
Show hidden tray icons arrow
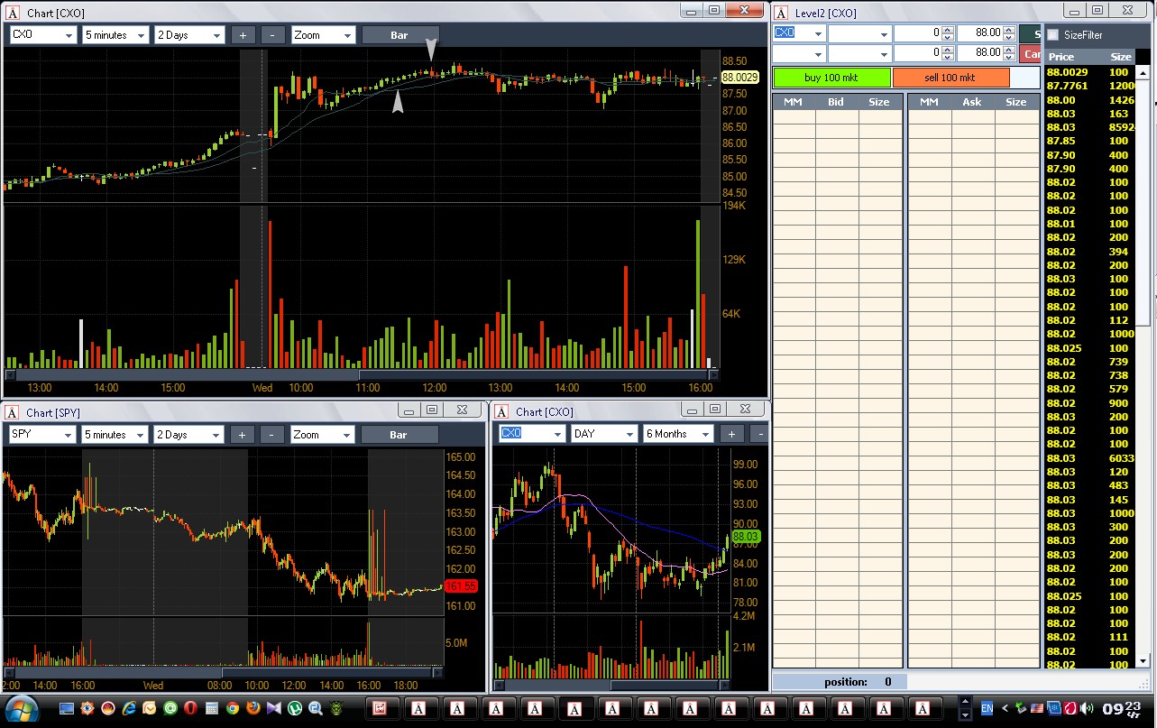click(1005, 708)
